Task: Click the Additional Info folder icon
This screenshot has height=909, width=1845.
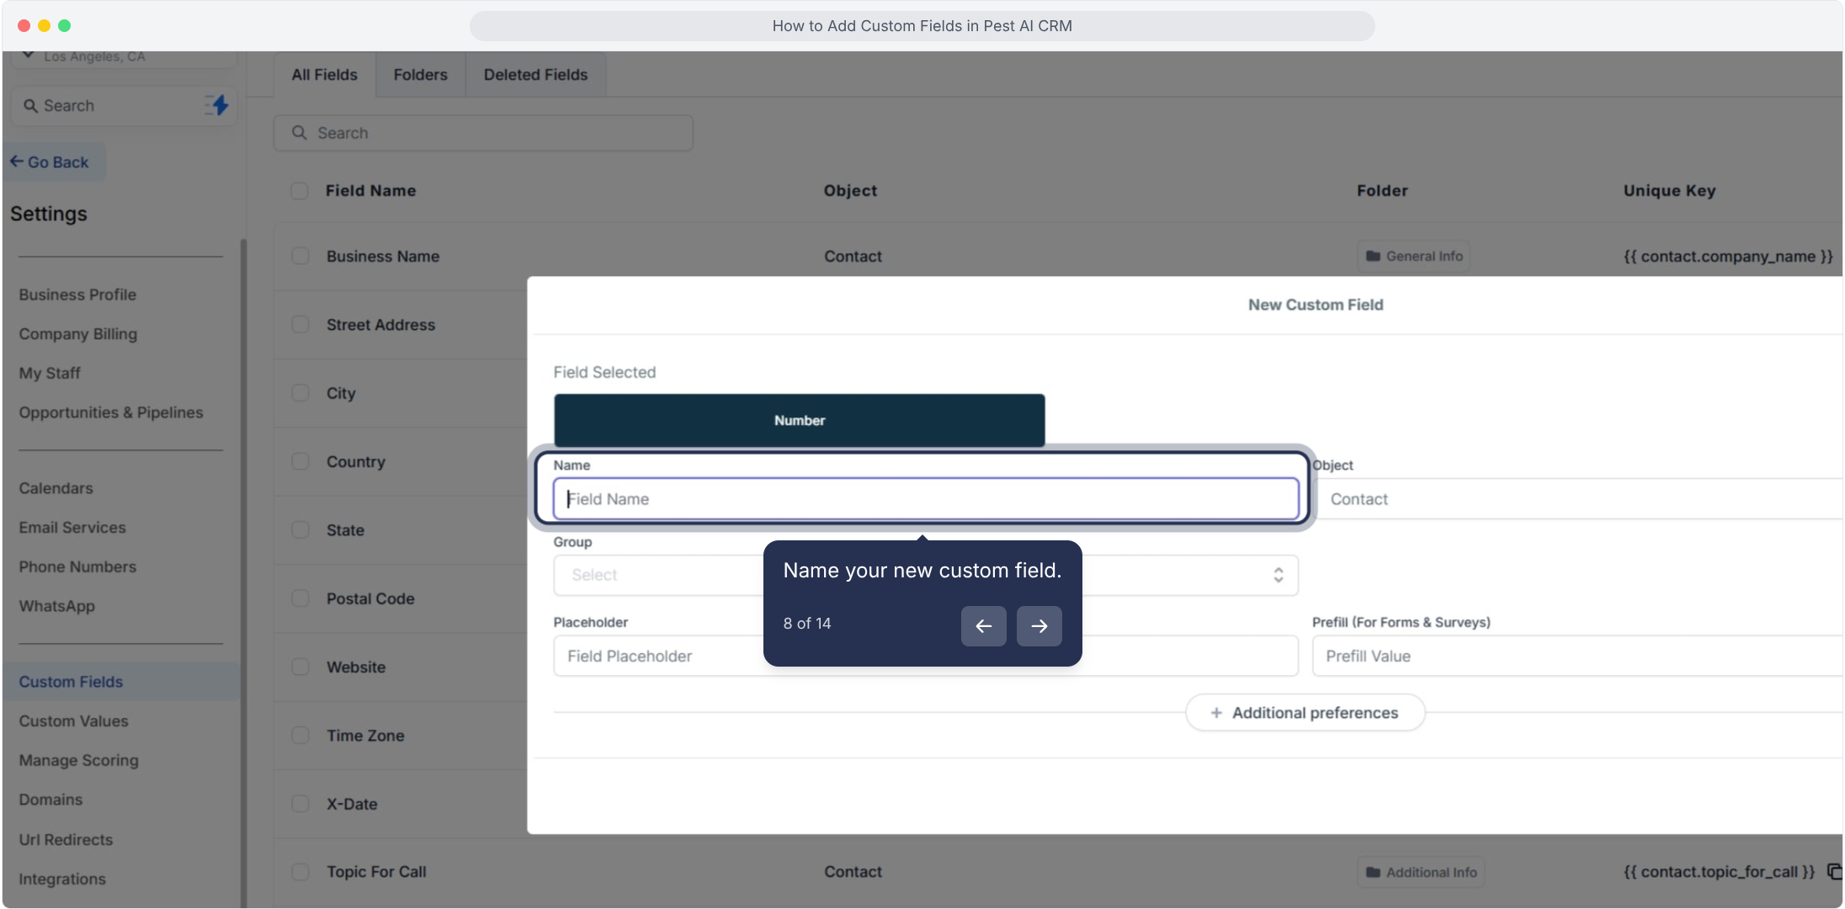Action: pos(1373,872)
